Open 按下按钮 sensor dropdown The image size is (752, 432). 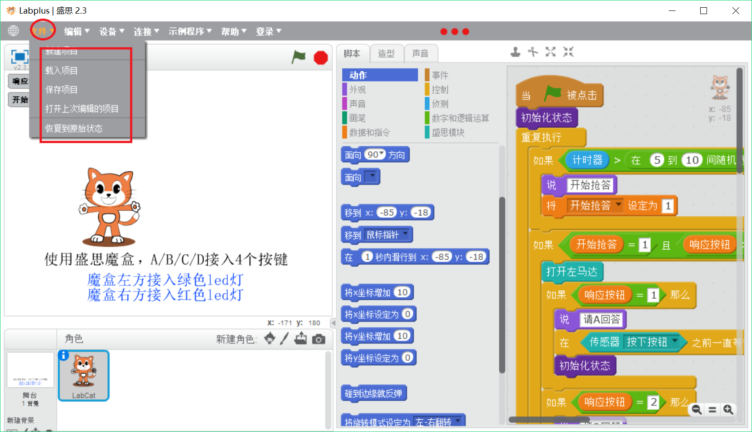click(675, 341)
